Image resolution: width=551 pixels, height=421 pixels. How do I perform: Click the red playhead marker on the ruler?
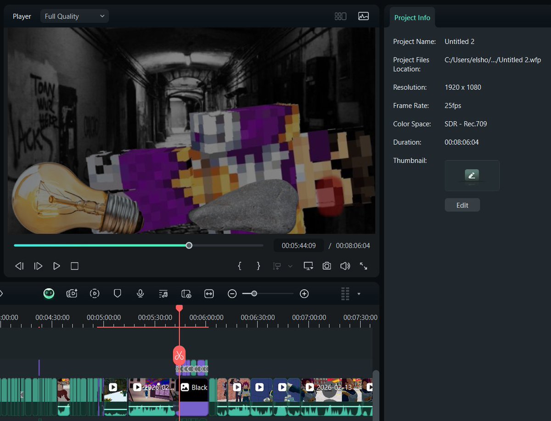[x=180, y=308]
